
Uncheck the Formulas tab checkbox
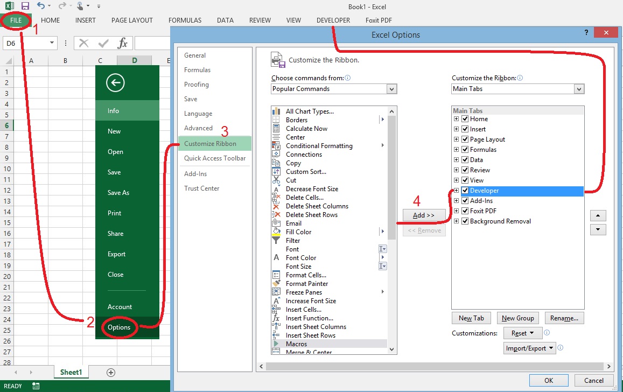[x=465, y=149]
